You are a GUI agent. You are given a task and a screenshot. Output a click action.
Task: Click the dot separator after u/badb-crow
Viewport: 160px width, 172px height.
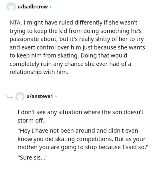(50, 7)
